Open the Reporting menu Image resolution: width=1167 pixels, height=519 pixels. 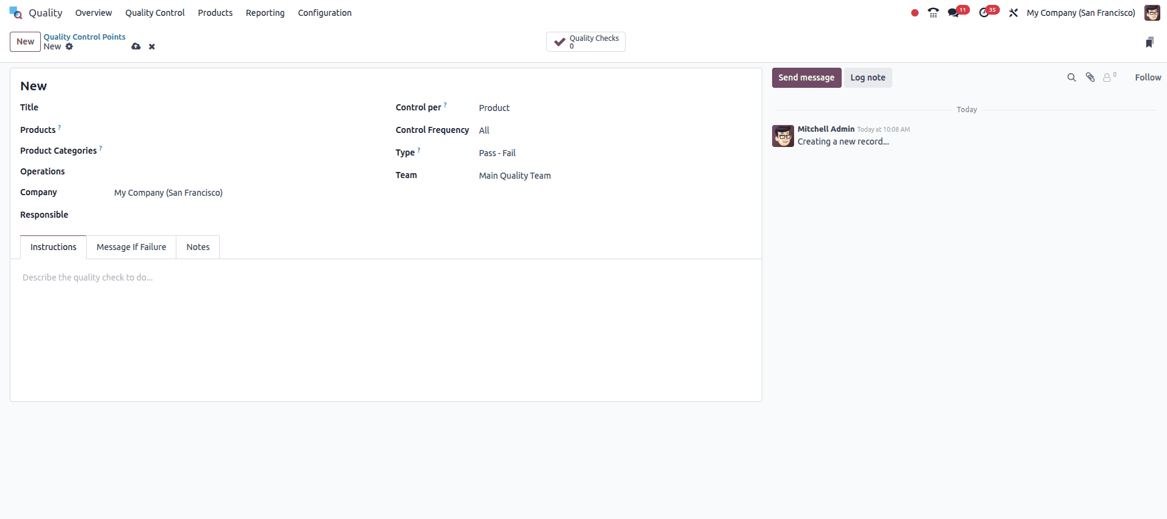(265, 12)
